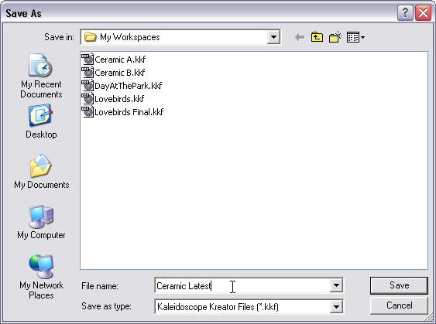Expand the Save in folder dropdown
The height and width of the screenshot is (324, 436).
[273, 37]
